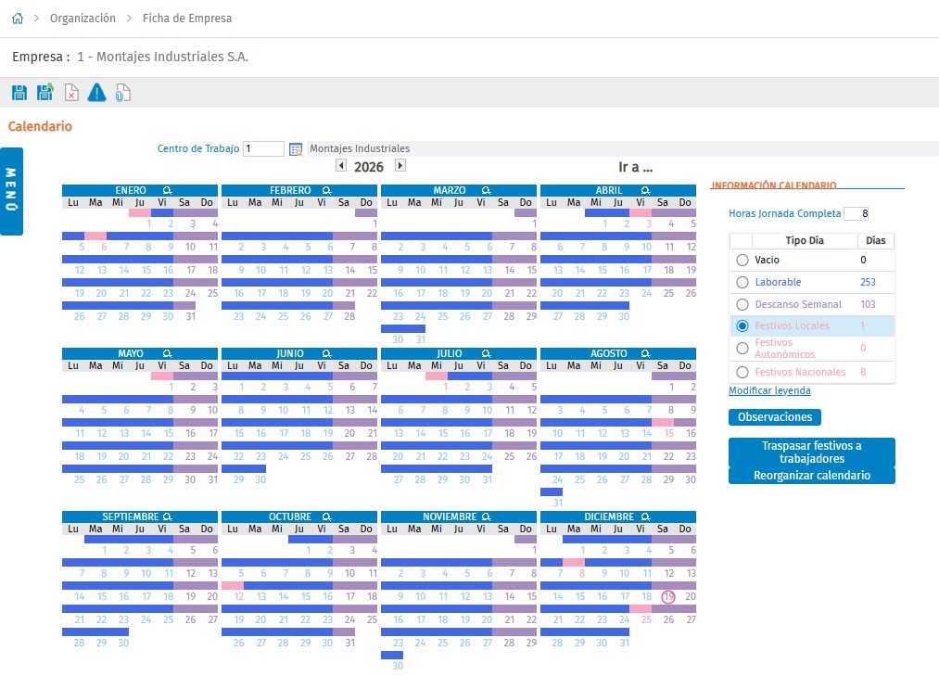939x676 pixels.
Task: Click the Laborable days count 253
Action: click(868, 282)
